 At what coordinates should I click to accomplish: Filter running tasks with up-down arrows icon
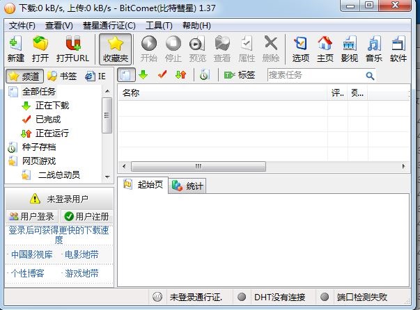tap(181, 75)
